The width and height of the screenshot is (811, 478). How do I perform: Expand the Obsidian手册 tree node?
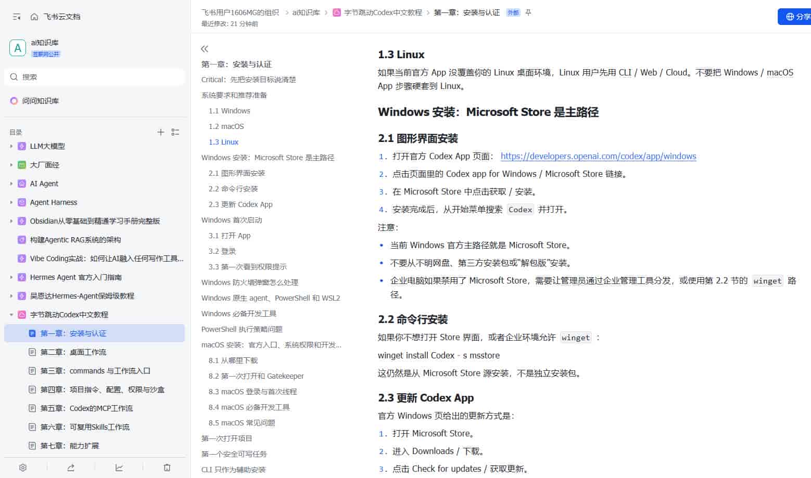tap(11, 221)
